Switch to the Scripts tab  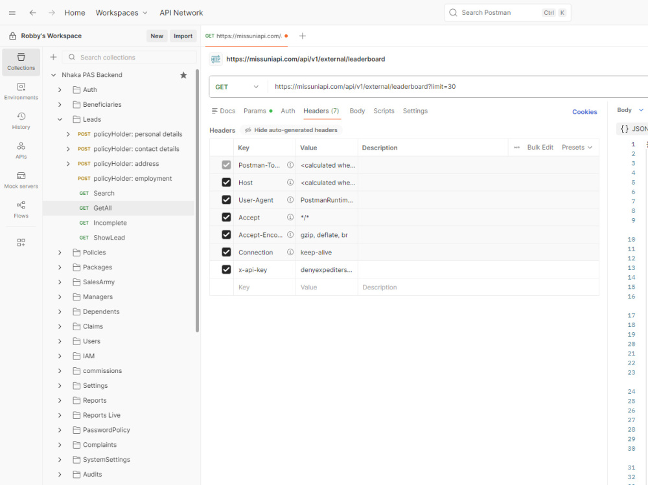[x=384, y=111]
